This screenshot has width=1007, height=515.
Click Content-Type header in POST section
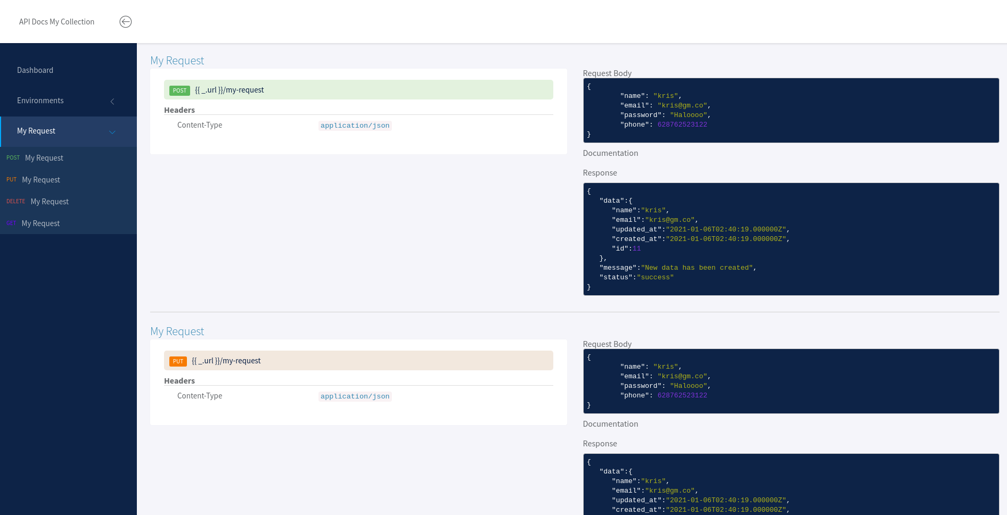(200, 125)
